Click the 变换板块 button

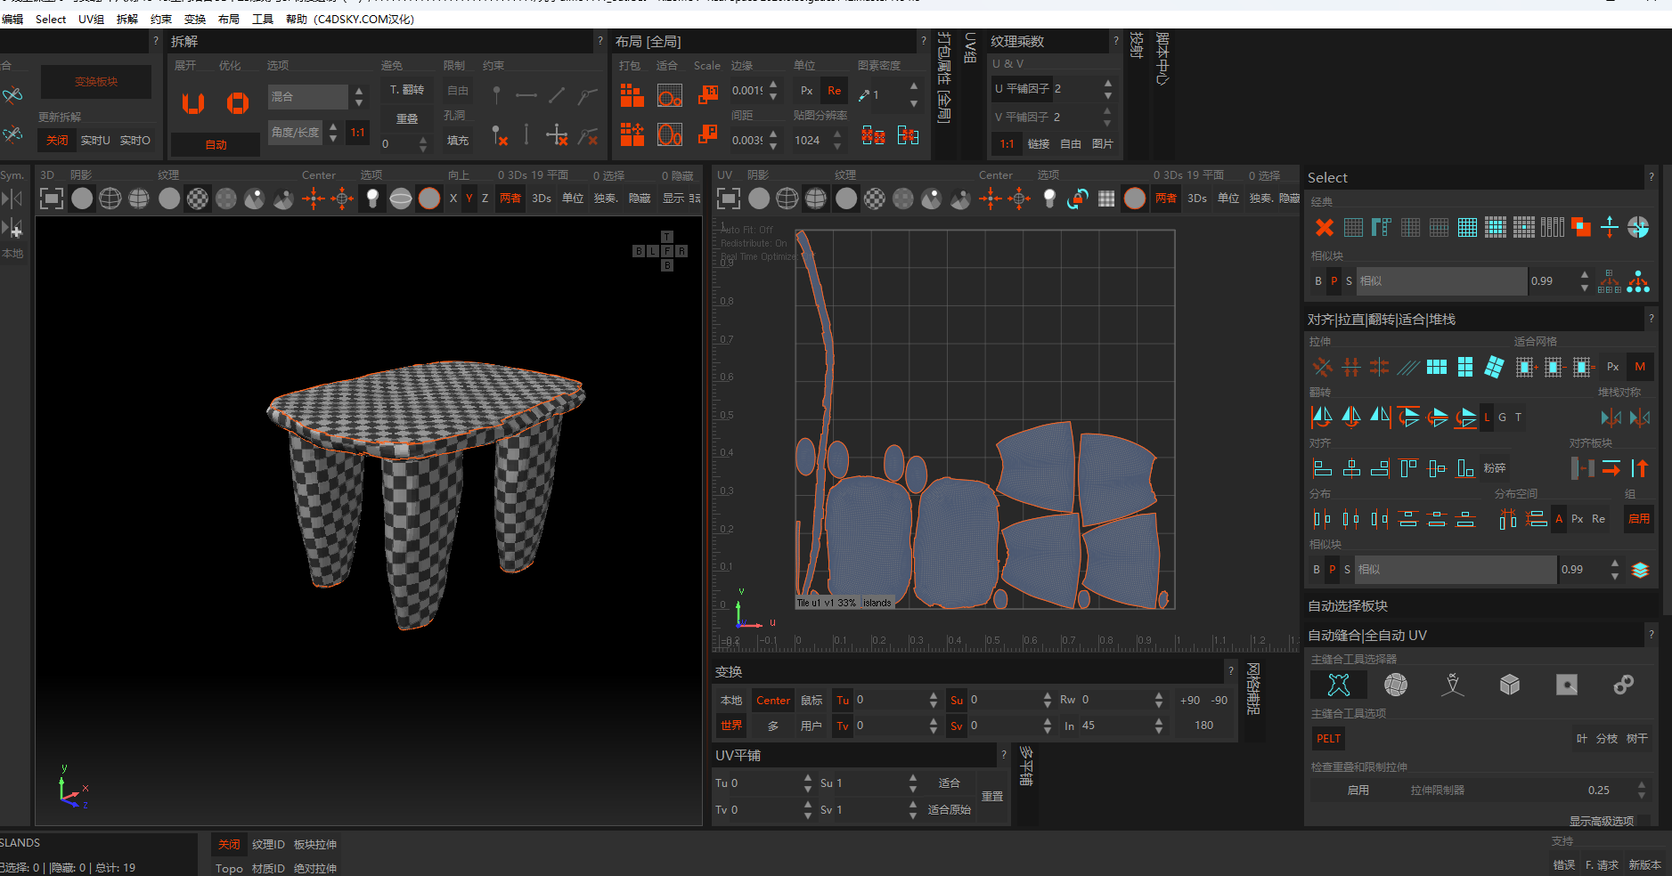click(96, 82)
